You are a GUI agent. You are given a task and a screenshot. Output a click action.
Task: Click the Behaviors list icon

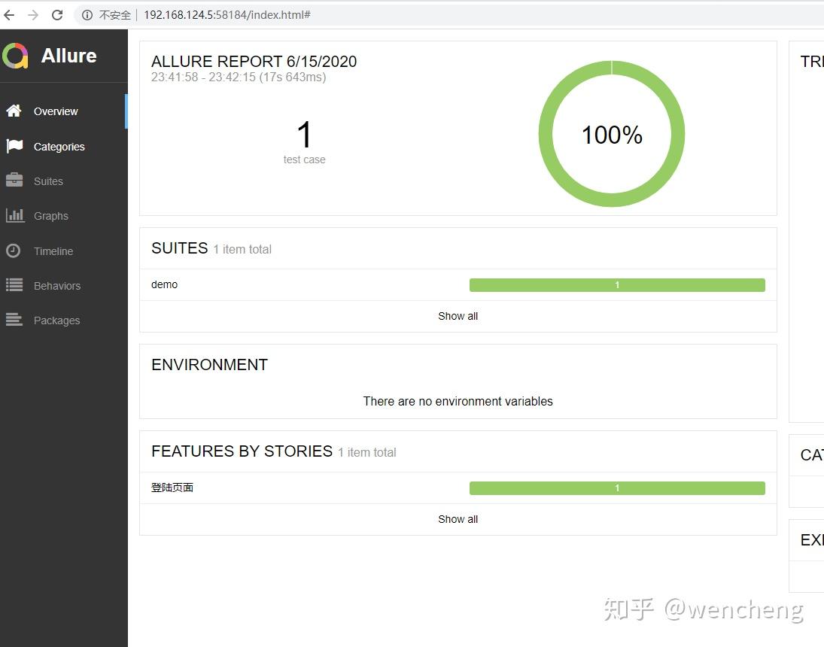14,285
